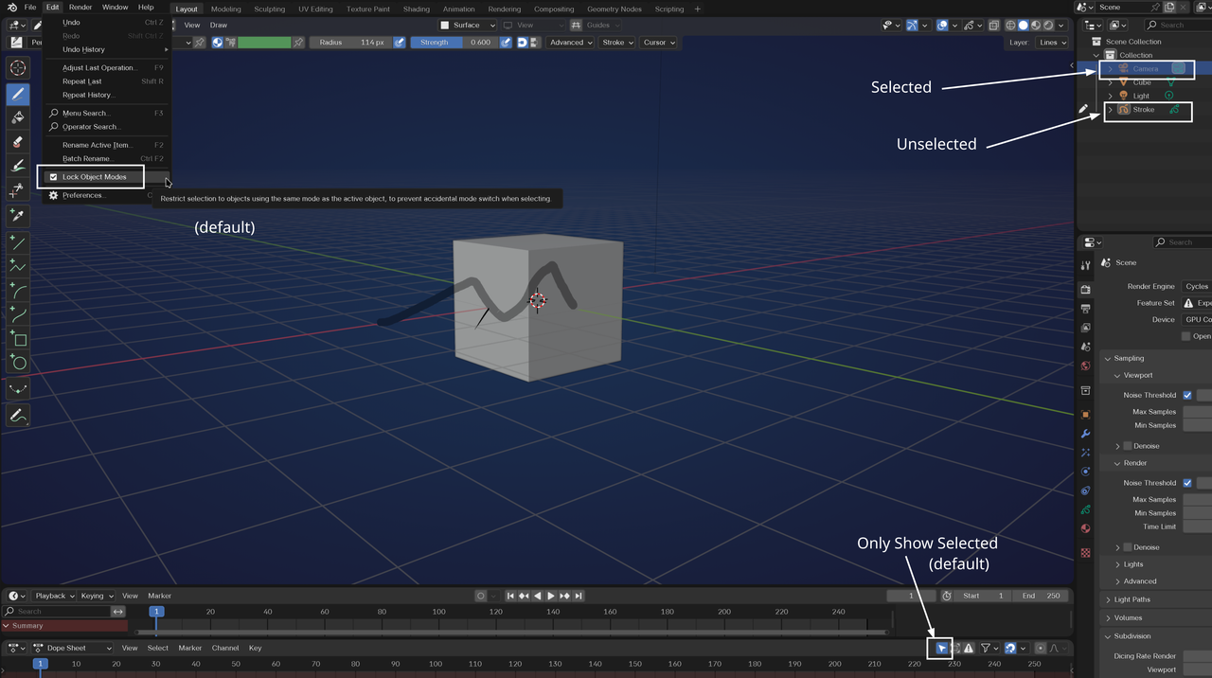This screenshot has width=1212, height=678.
Task: Select the Fill tool in the toolbar
Action: [17, 118]
